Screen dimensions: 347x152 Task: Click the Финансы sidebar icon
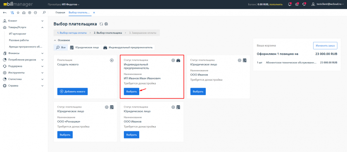(x=5, y=53)
